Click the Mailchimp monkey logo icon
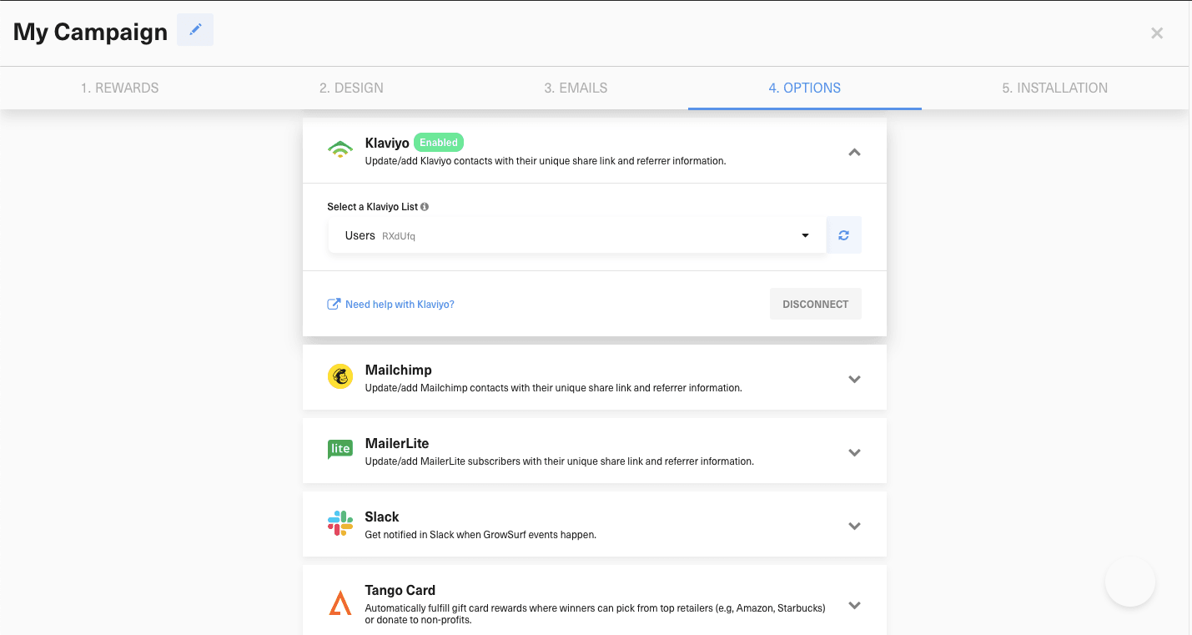This screenshot has width=1192, height=635. tap(340, 376)
